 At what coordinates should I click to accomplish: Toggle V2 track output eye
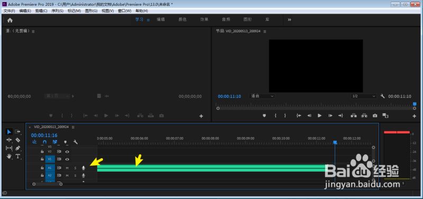click(67, 152)
